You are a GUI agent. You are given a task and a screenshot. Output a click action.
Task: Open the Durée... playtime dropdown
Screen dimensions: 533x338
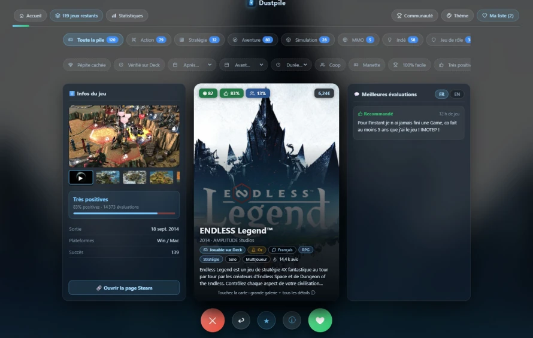(x=291, y=65)
